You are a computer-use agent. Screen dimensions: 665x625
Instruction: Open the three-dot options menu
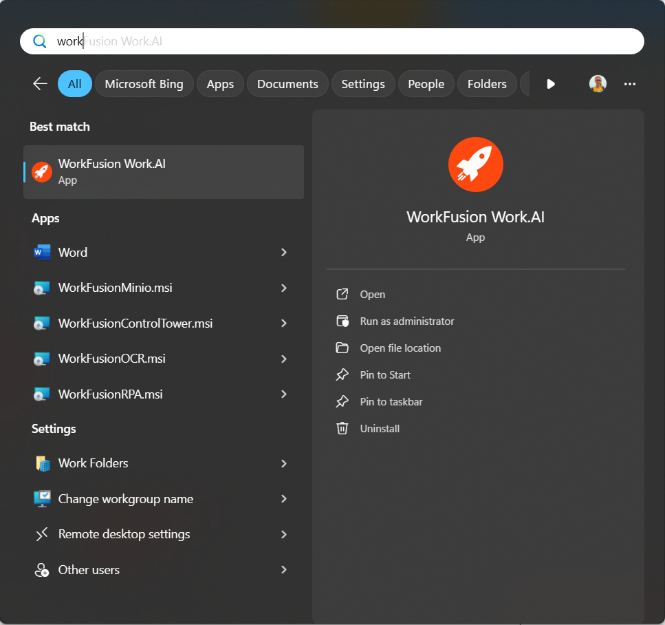pos(630,84)
